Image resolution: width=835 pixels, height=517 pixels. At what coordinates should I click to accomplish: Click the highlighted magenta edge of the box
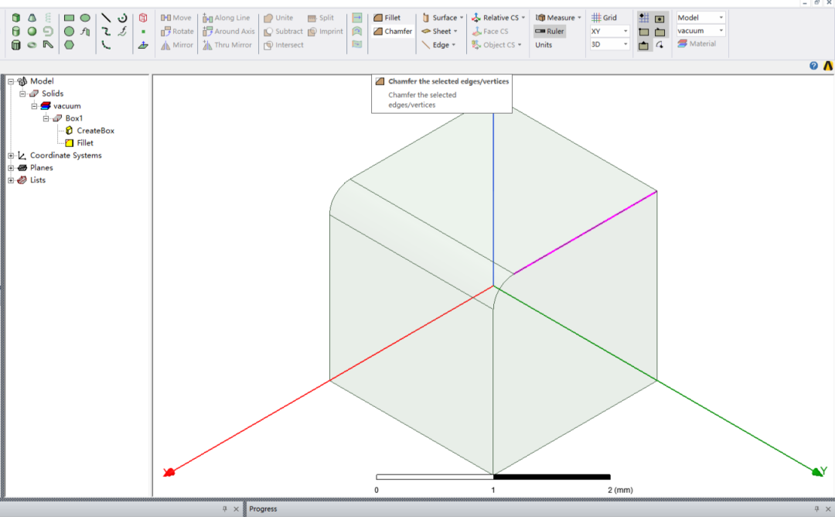(x=584, y=233)
